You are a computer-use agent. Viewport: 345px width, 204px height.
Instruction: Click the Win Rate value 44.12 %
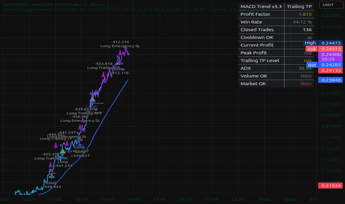tap(302, 22)
